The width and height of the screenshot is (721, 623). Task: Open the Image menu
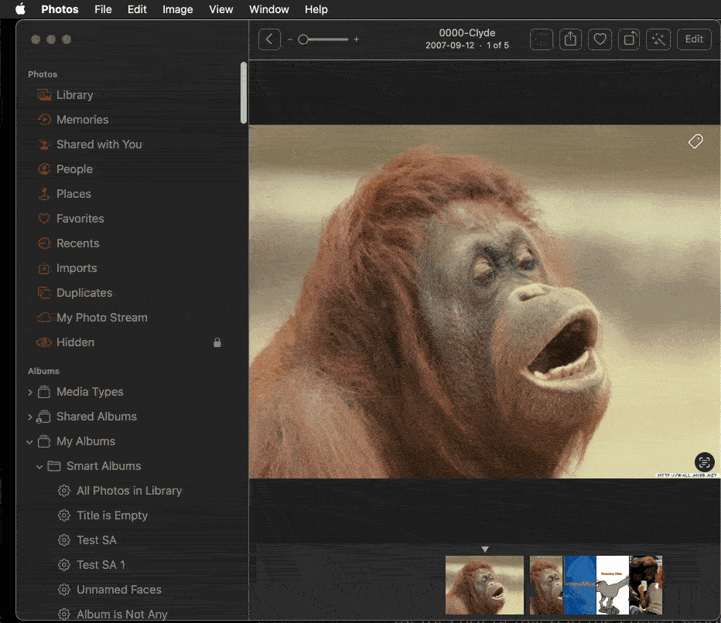coord(178,9)
